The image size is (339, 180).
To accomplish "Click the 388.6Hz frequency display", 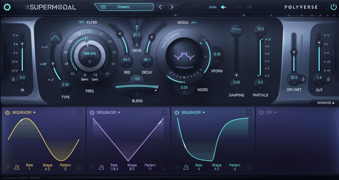I will pyautogui.click(x=90, y=53).
